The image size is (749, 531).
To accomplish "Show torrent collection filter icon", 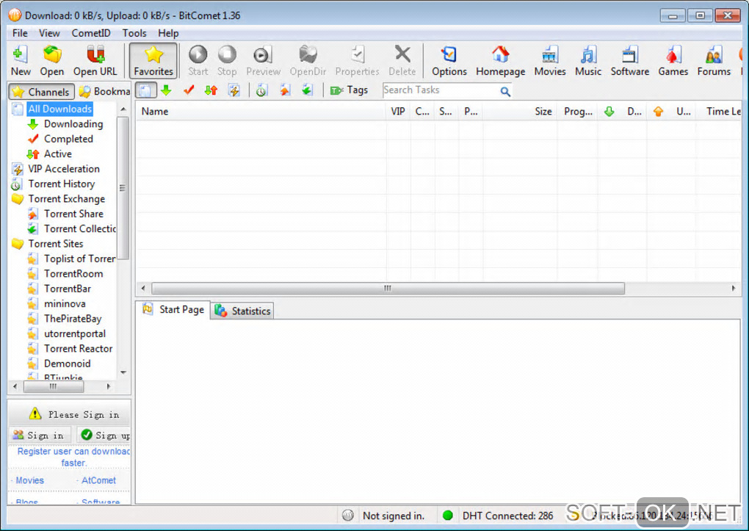I will (307, 90).
